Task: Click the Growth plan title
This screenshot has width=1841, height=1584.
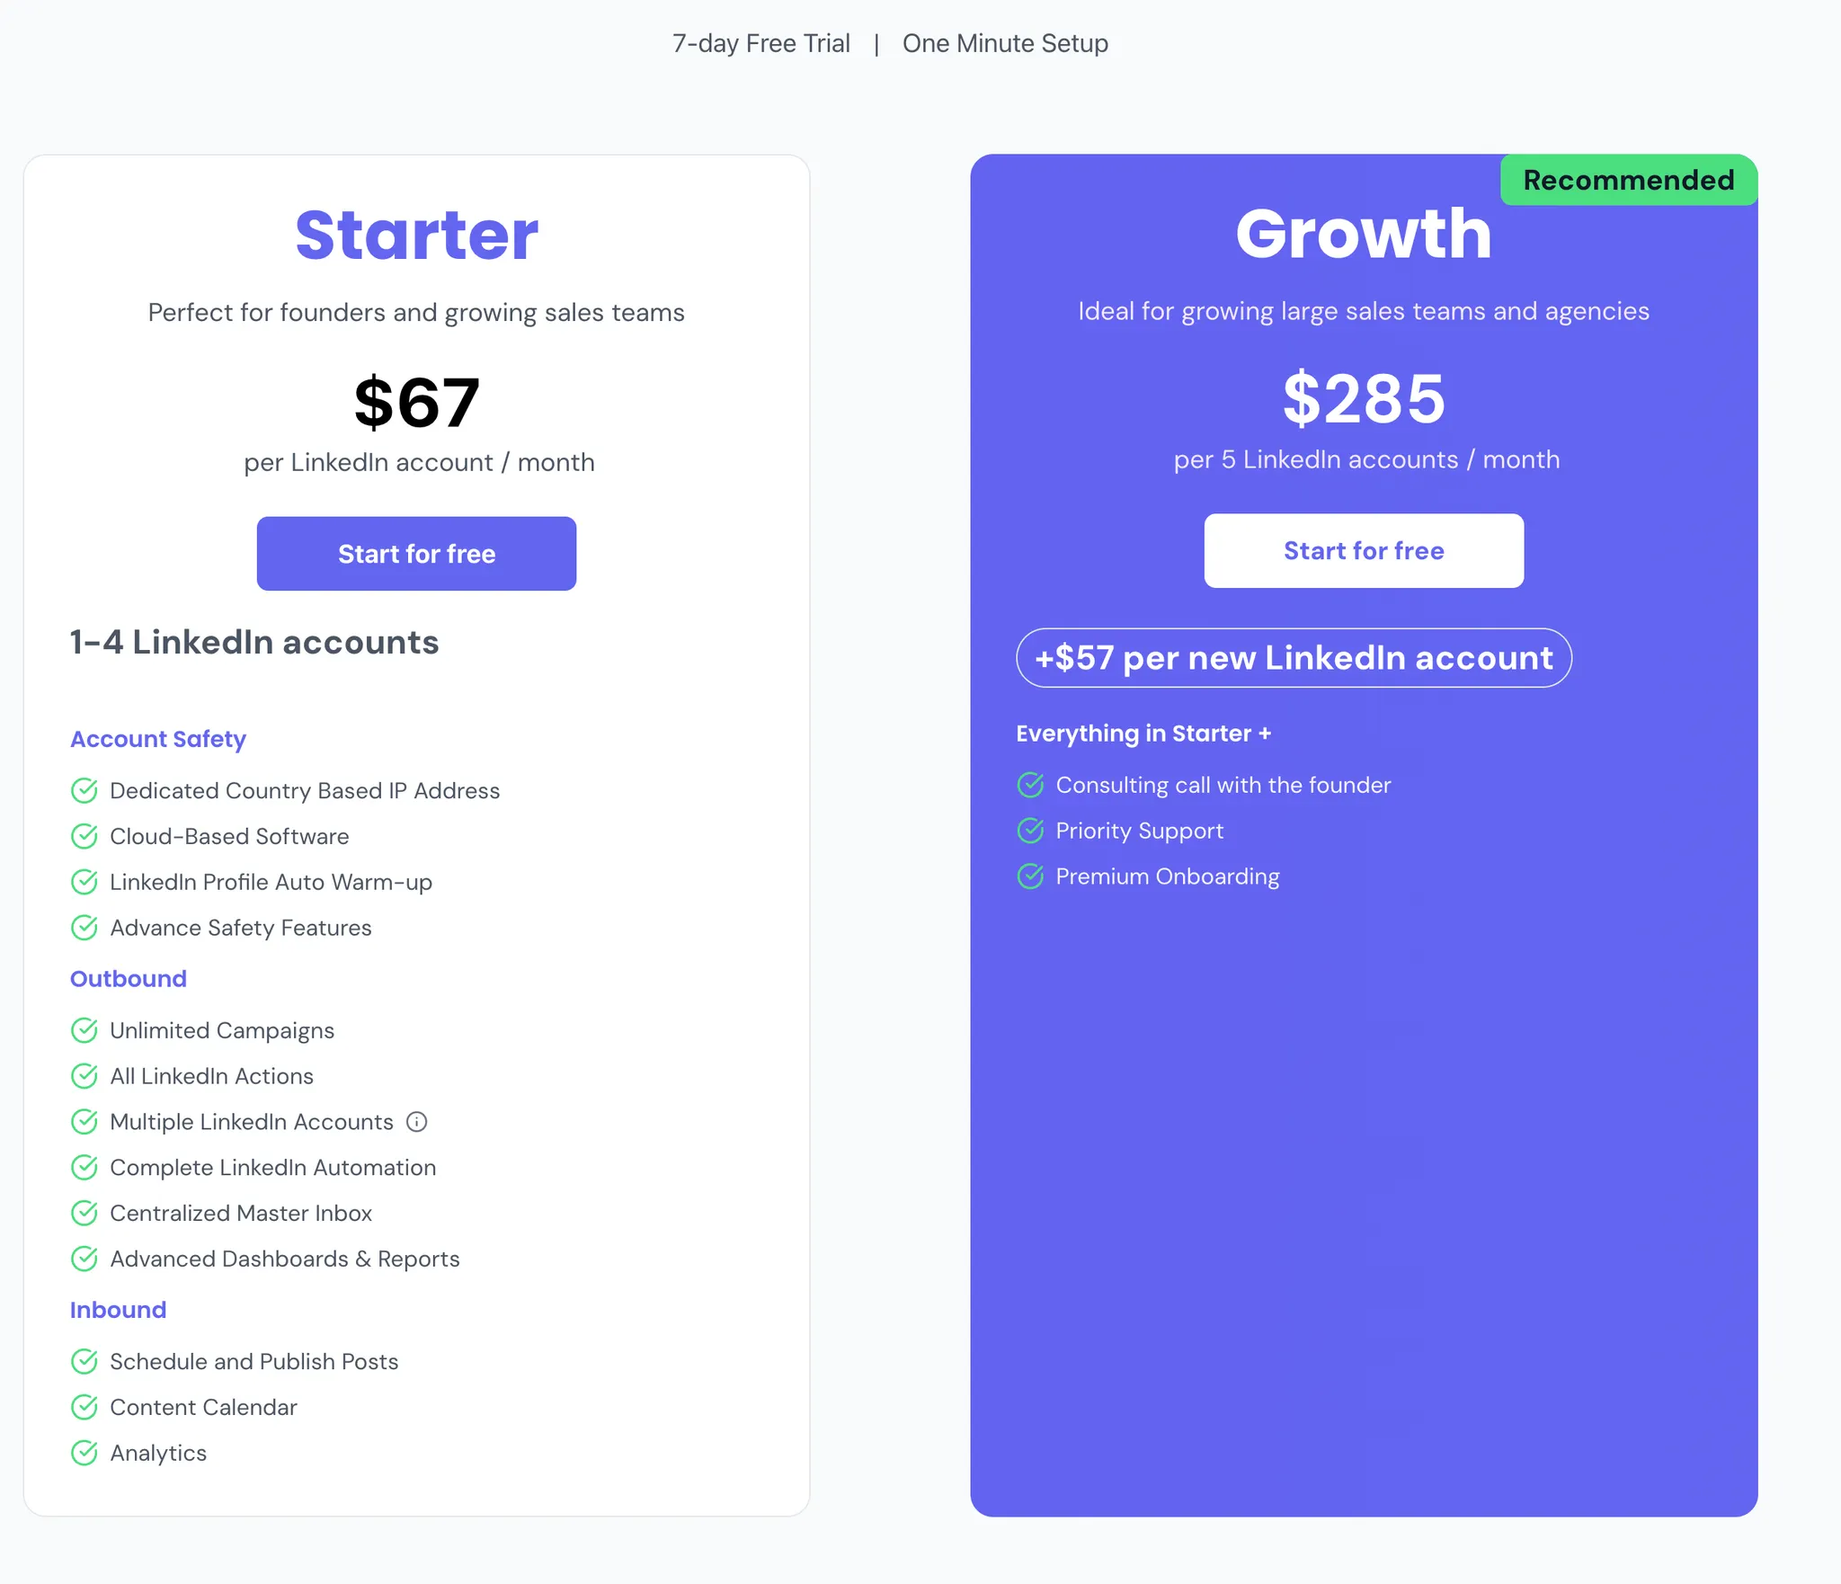Action: (x=1363, y=234)
